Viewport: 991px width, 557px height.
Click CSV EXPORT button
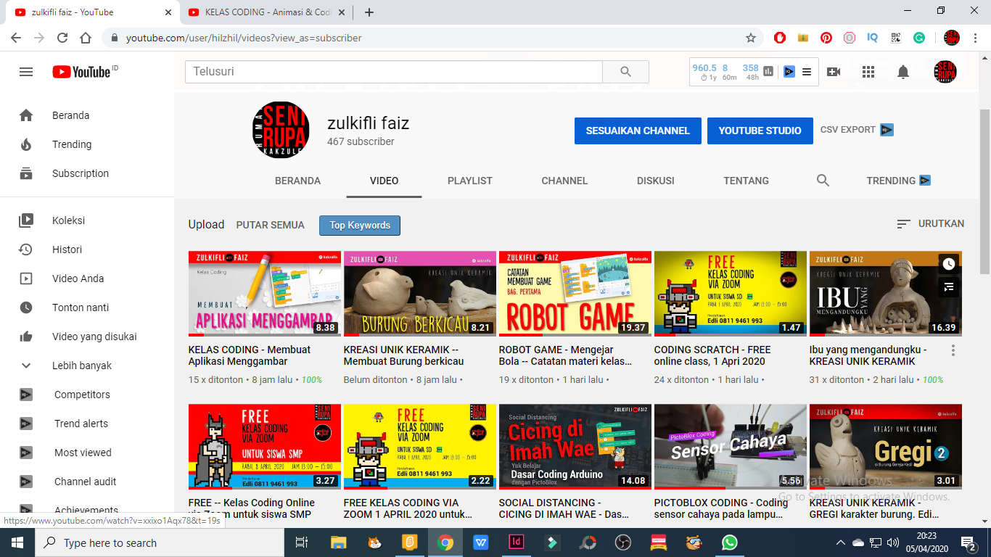857,130
